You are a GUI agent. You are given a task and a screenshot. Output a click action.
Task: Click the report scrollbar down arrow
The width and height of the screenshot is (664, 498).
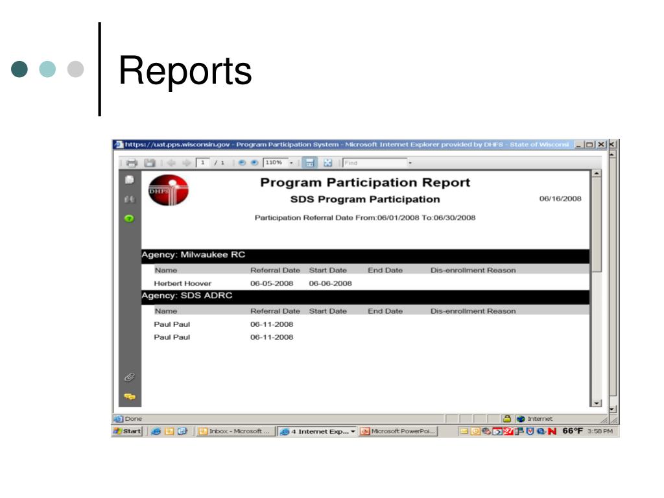[597, 403]
